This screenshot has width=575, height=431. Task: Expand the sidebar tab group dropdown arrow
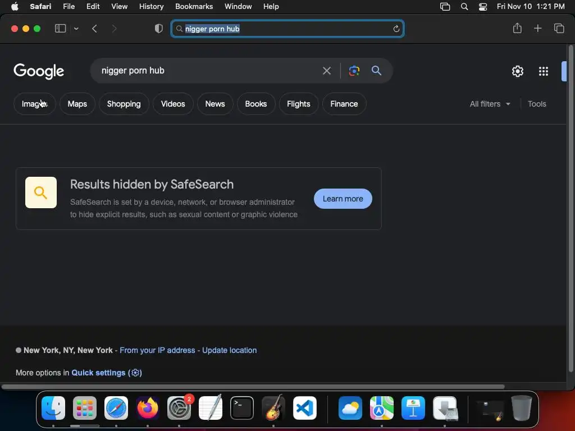(x=76, y=29)
